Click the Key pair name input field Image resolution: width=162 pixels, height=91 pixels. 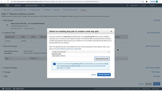(x=81, y=56)
